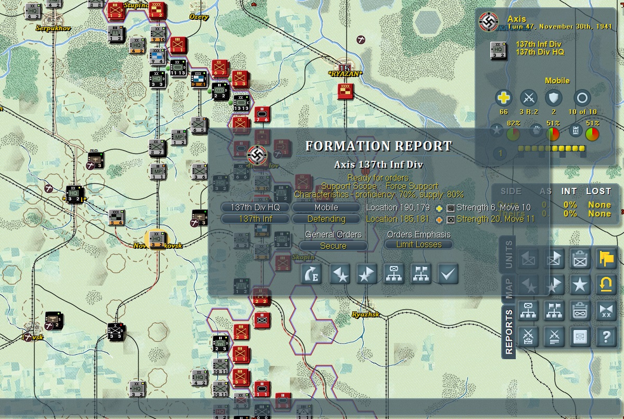Open the situation briefing sheet icon
Screen dimensions: 624x419
tap(580, 337)
